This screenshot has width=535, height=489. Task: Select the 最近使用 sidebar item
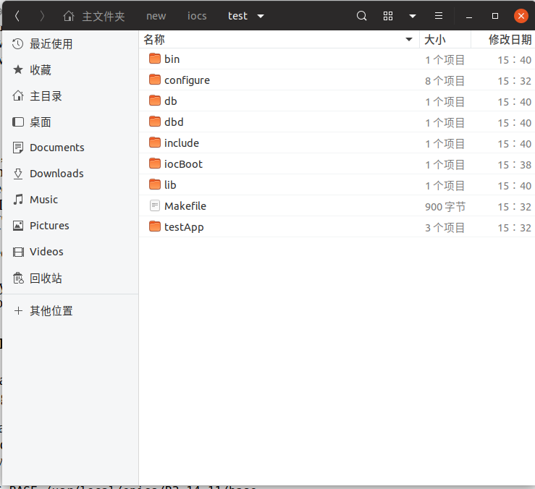(x=51, y=44)
